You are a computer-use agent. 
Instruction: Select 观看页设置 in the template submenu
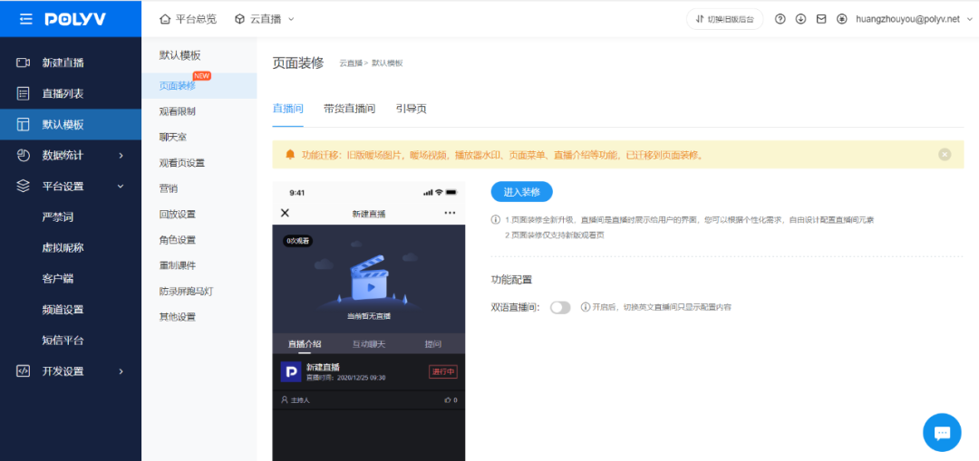[x=181, y=163]
